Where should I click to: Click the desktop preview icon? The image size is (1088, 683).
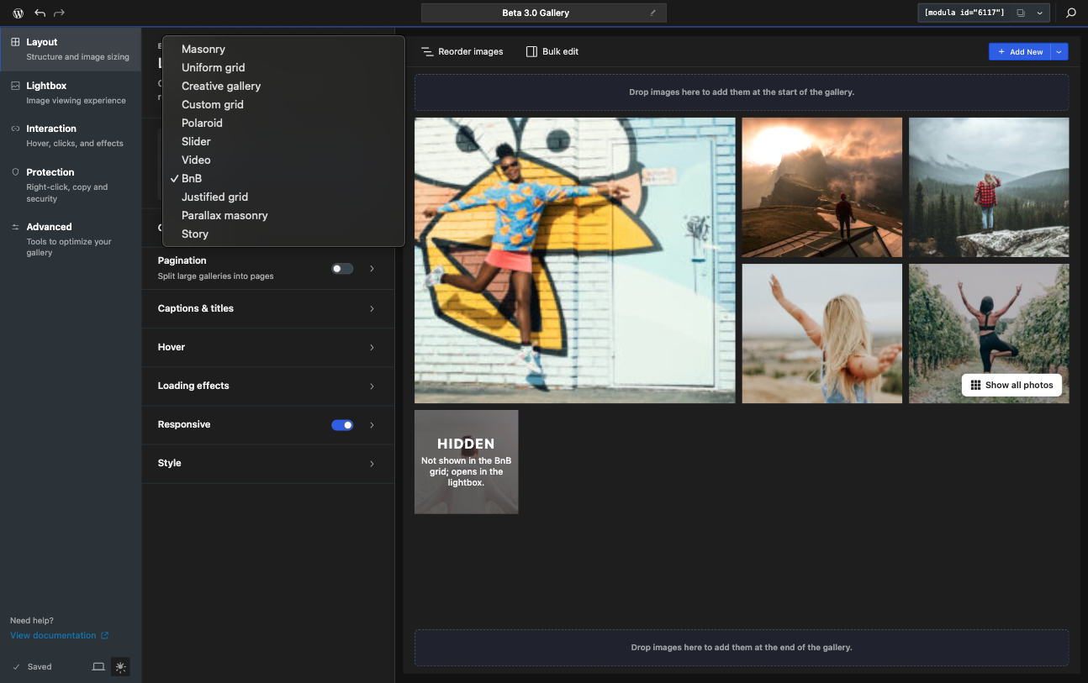(98, 667)
